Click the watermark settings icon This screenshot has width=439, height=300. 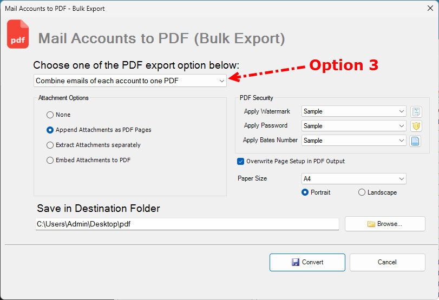pyautogui.click(x=416, y=112)
